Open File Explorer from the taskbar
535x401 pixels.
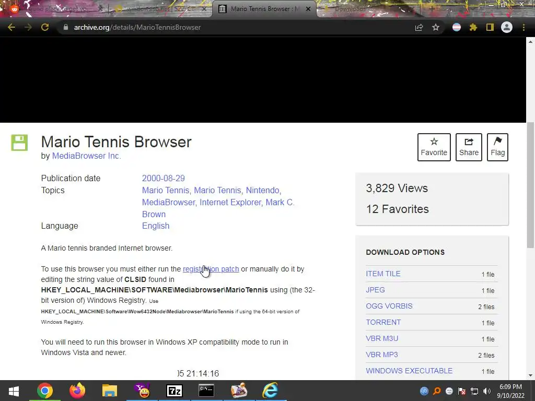click(x=110, y=391)
